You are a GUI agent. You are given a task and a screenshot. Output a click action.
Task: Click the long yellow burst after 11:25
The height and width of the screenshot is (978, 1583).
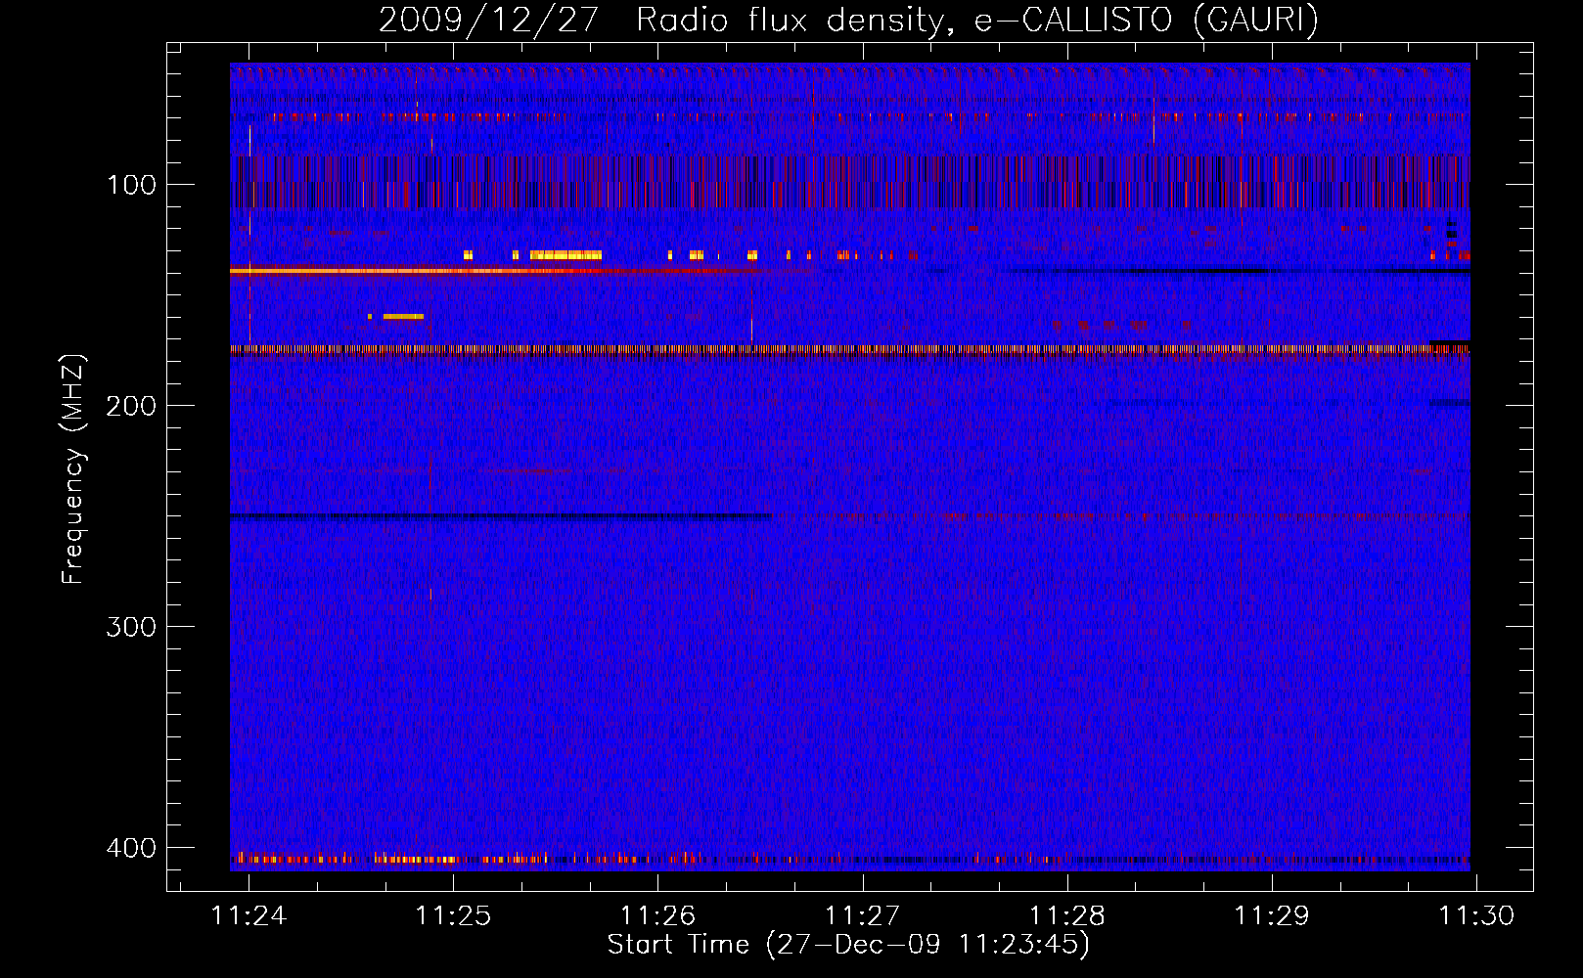565,255
